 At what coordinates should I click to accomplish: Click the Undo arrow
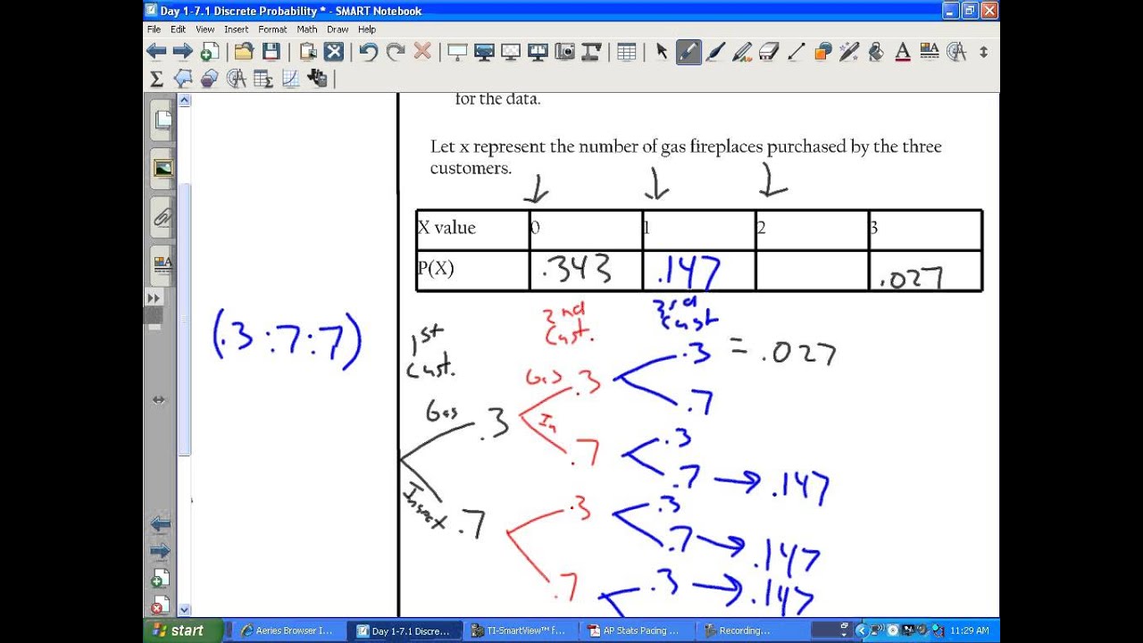pyautogui.click(x=368, y=52)
